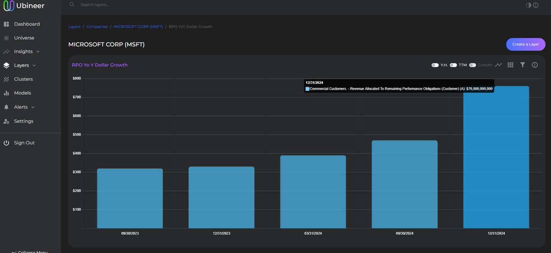Click the Layers stack icon
This screenshot has height=253, width=551.
(6, 65)
